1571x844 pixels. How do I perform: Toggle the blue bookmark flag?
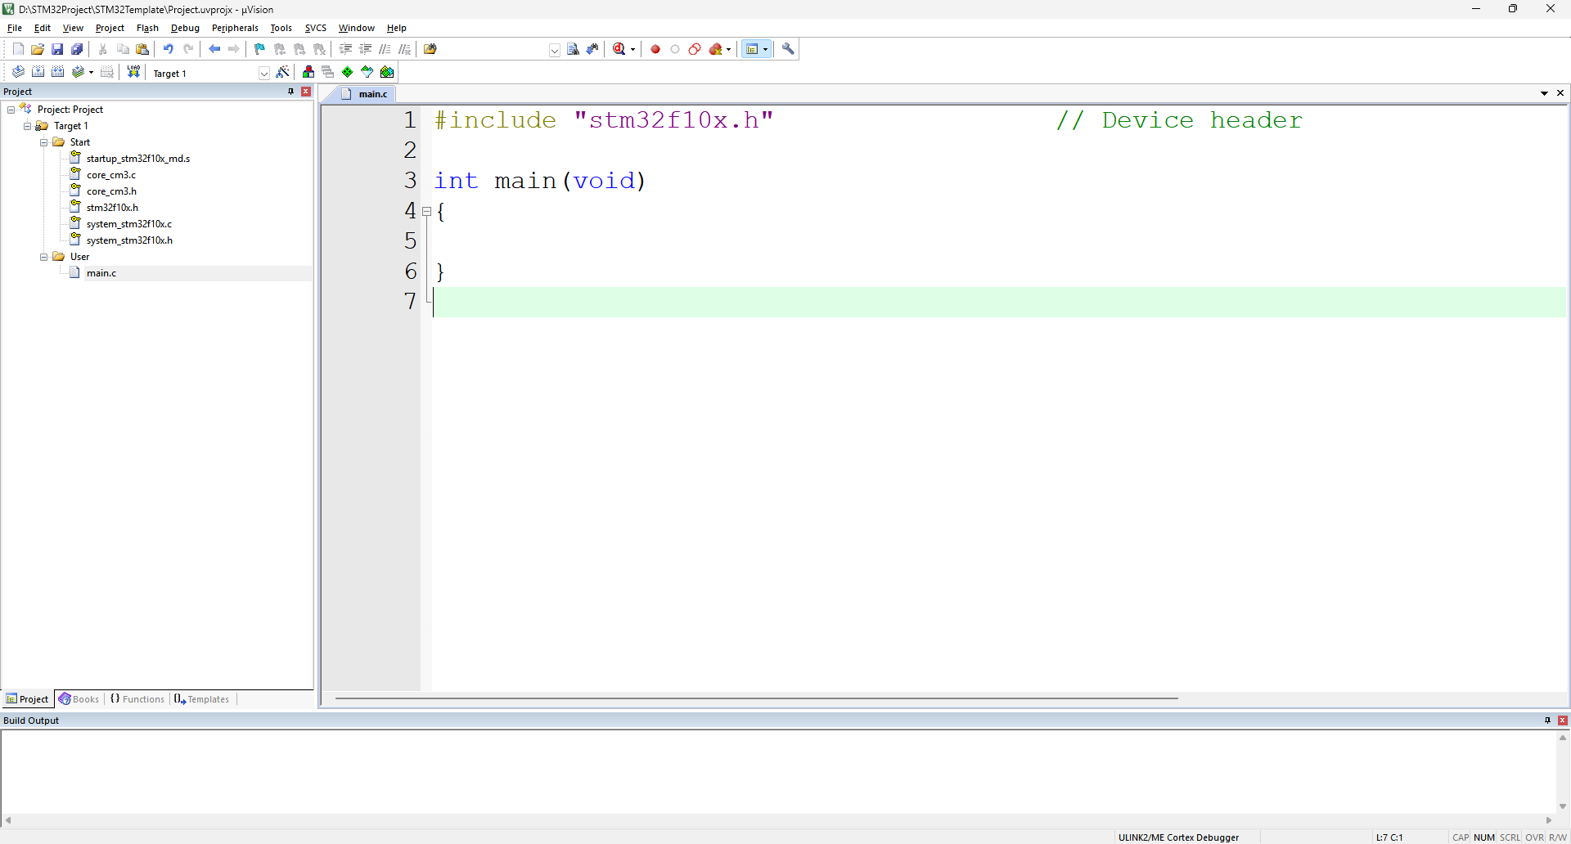coord(259,49)
